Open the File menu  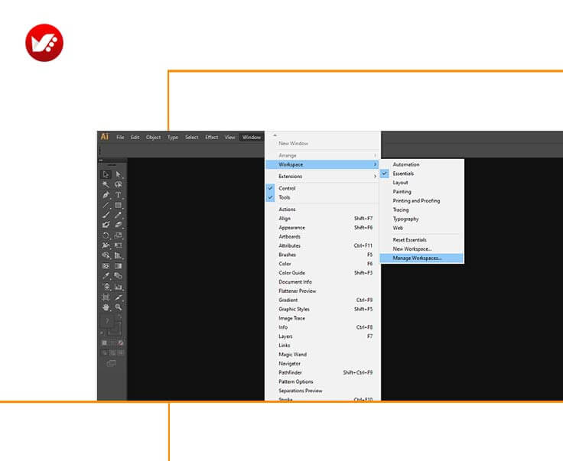[x=120, y=138]
